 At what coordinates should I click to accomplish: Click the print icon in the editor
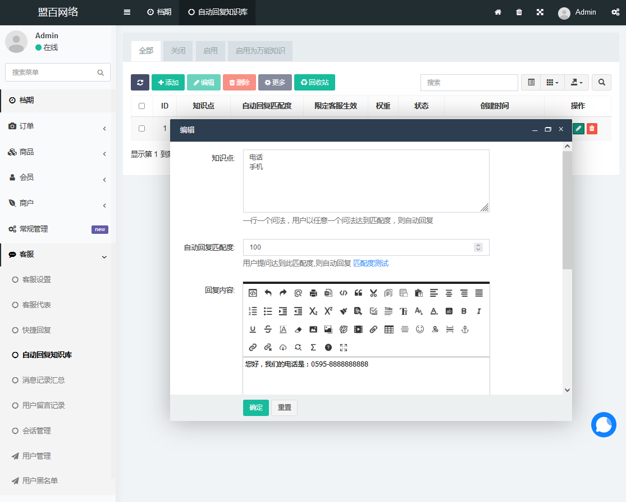[313, 293]
